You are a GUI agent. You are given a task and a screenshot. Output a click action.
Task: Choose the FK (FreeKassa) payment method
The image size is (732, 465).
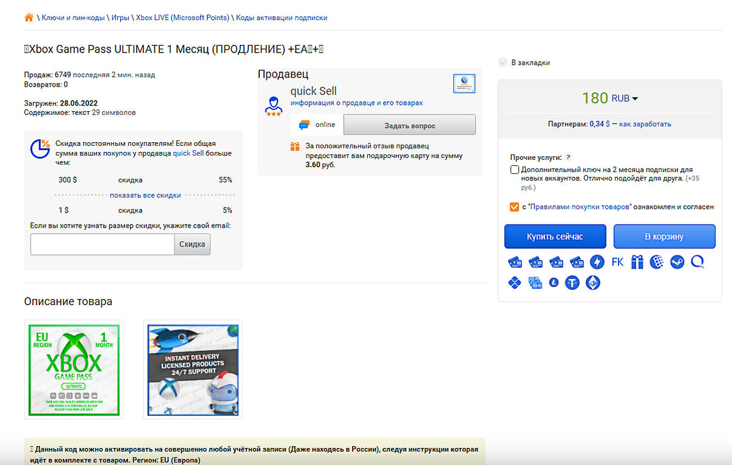tap(617, 261)
